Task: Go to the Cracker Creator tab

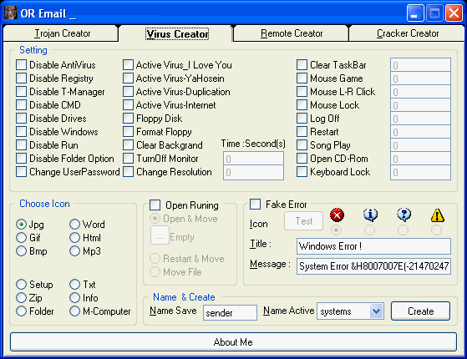Action: click(x=407, y=33)
